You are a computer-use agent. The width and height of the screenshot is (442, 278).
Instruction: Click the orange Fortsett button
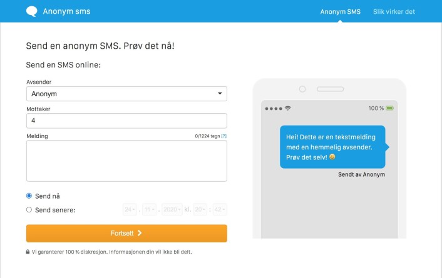click(126, 233)
